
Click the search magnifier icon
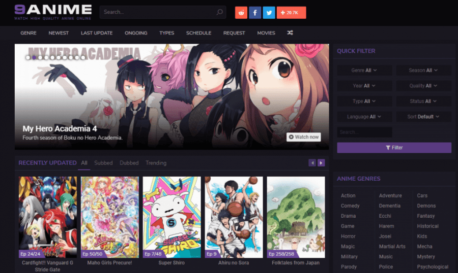(220, 12)
